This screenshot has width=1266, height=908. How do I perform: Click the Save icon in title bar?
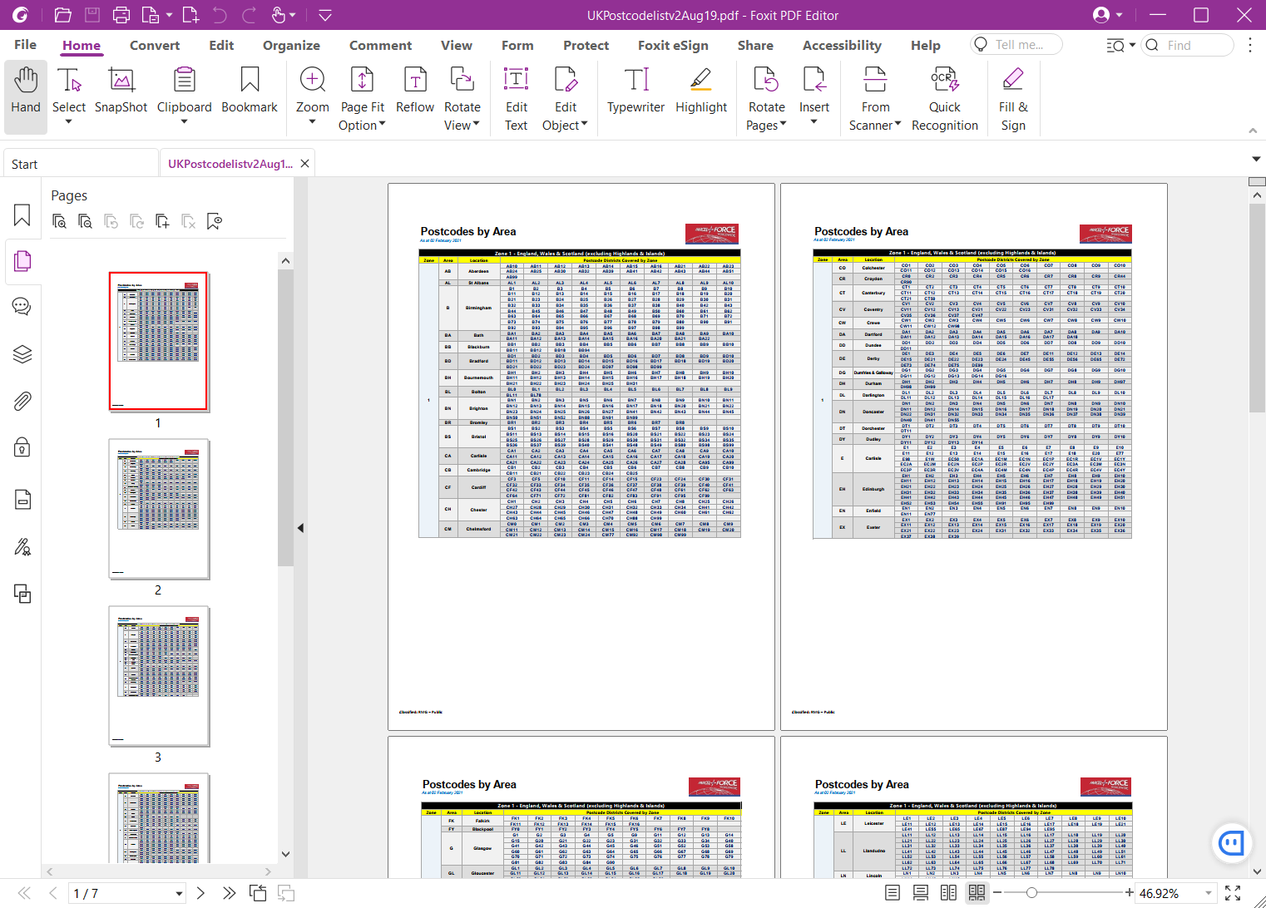(x=92, y=15)
